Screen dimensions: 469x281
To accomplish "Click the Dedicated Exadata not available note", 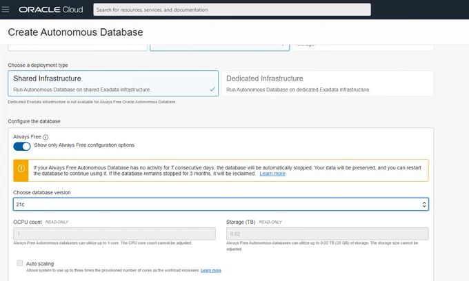I will tap(92, 102).
